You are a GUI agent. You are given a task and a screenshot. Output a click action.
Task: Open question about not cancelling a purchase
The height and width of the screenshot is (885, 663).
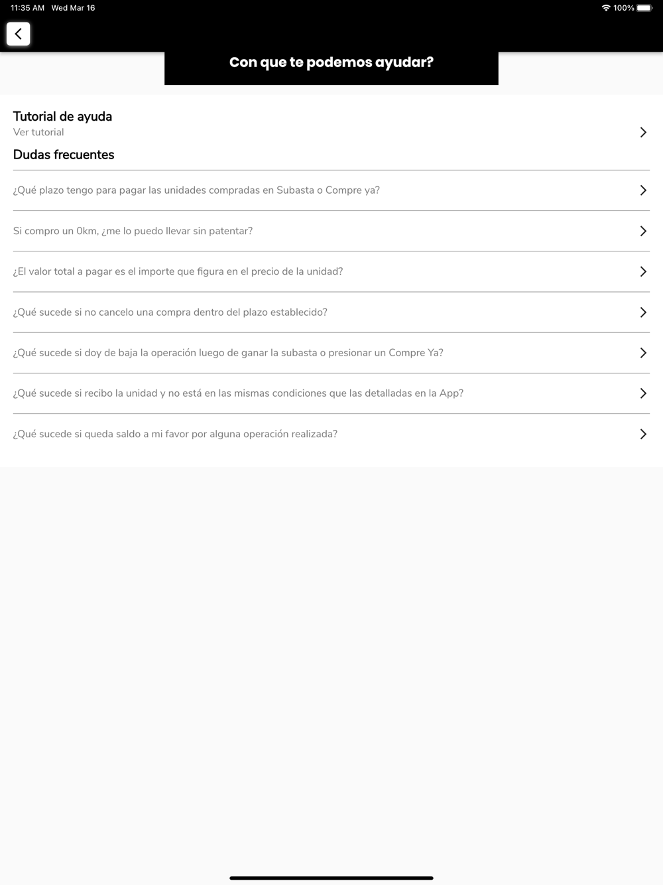click(170, 312)
